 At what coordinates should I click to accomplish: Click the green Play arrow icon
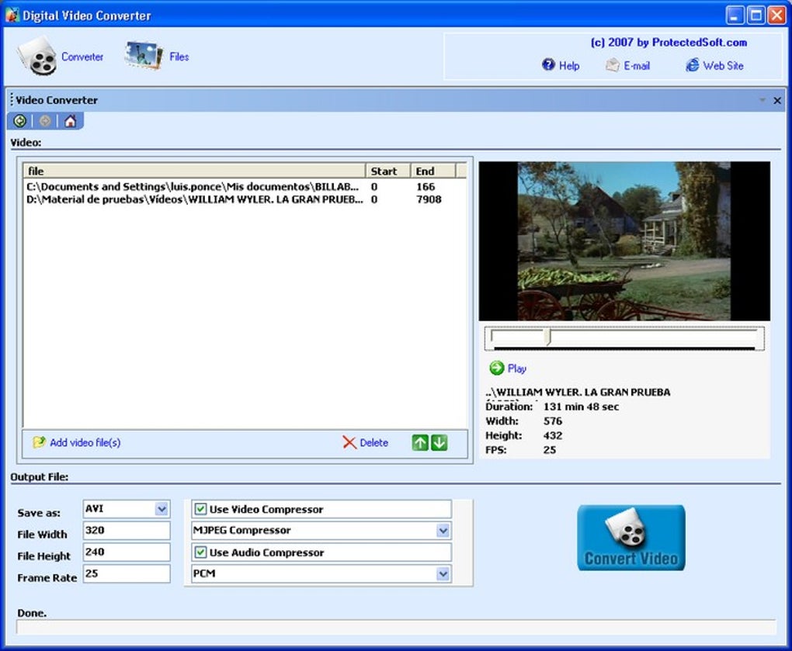coord(496,368)
